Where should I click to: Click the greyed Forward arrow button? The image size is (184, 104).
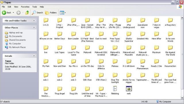click(x=18, y=13)
